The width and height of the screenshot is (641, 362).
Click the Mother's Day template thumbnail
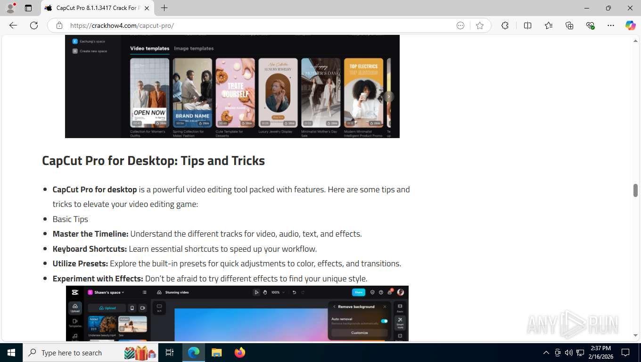(x=321, y=93)
